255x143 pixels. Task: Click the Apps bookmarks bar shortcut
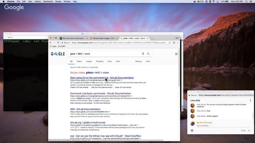pos(53,46)
